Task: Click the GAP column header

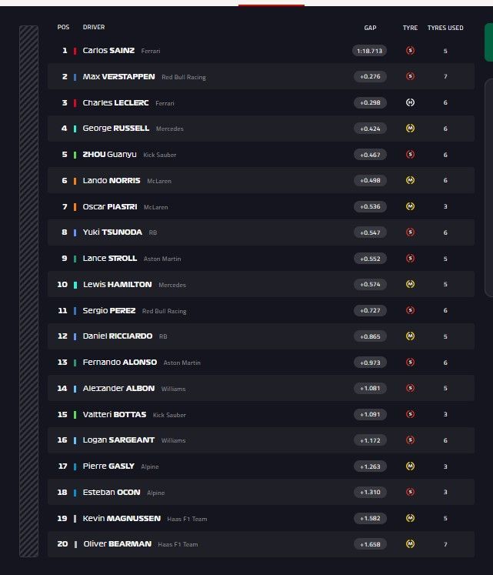Action: (370, 28)
